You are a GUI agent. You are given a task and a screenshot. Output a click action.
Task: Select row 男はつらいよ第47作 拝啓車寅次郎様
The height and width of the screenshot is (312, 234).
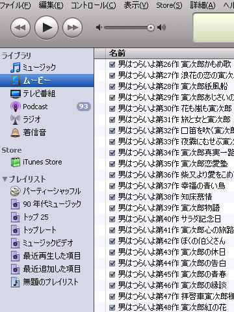coord(164,296)
